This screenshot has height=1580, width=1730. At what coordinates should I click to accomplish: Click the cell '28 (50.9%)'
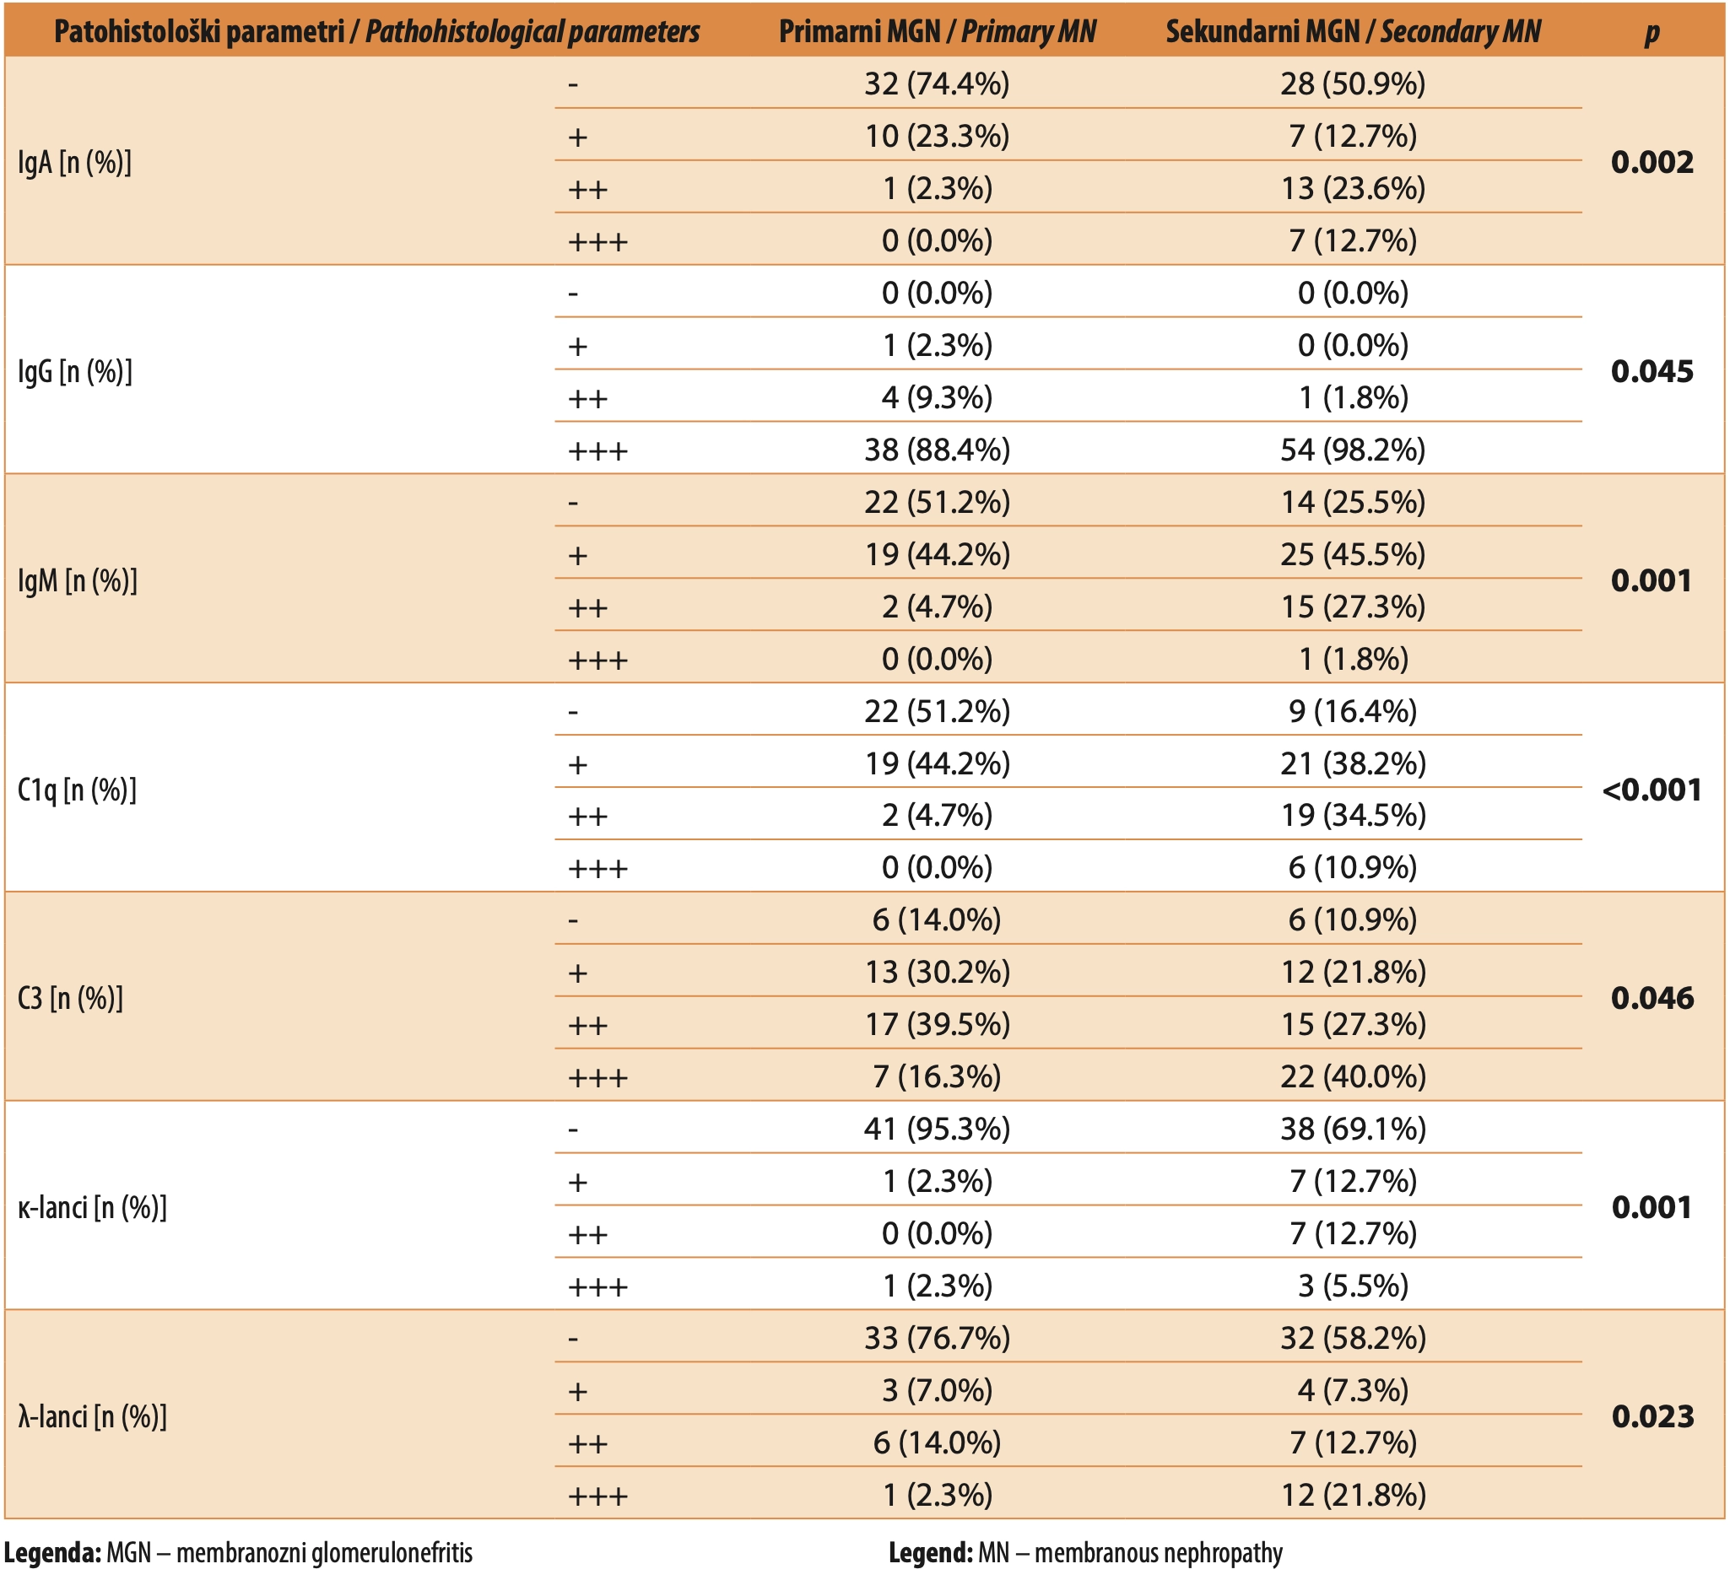pyautogui.click(x=1354, y=84)
